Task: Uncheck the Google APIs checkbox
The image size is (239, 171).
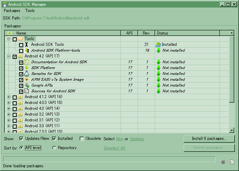Action: (x=21, y=85)
